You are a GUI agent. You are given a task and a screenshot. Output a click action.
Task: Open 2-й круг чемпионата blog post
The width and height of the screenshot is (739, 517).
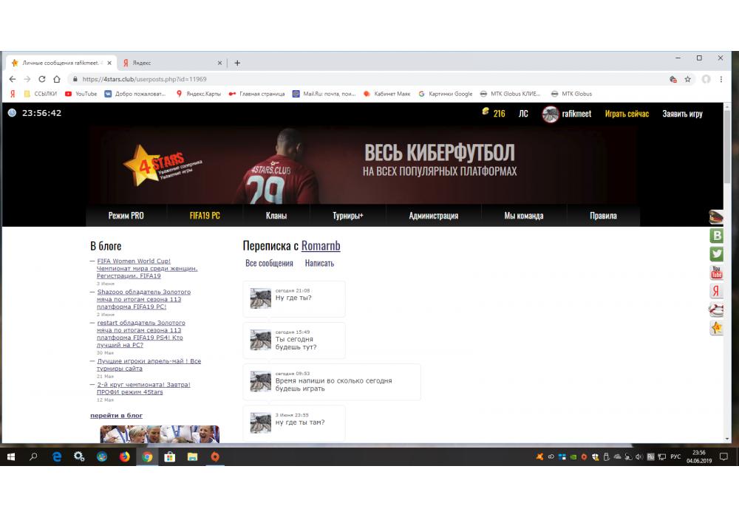pos(143,388)
